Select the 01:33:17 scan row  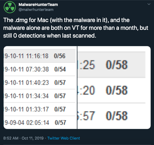(39, 109)
